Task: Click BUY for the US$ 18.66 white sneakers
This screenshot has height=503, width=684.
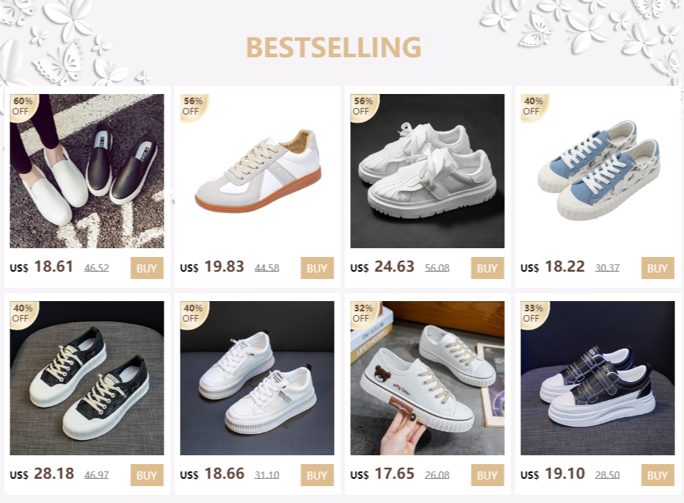Action: point(317,475)
